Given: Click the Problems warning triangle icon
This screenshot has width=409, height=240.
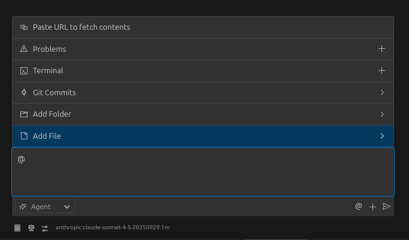Looking at the screenshot, I should click(x=24, y=49).
